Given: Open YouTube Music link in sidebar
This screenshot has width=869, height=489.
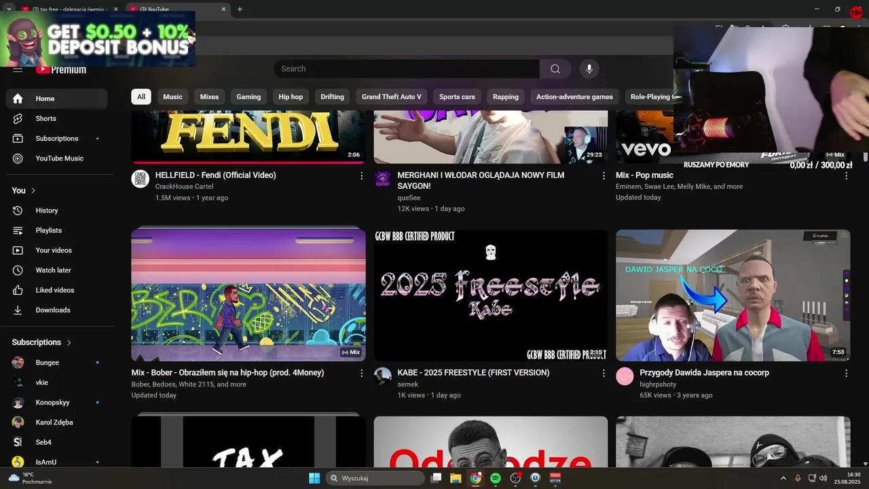Looking at the screenshot, I should point(57,158).
